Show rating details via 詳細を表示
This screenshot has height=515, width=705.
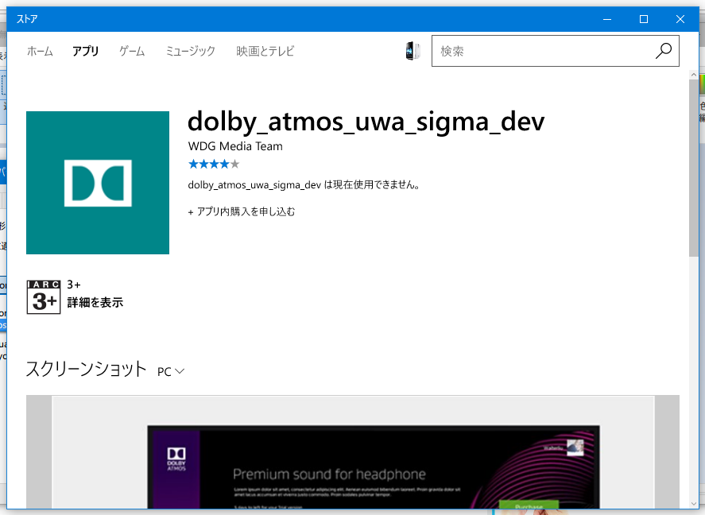(95, 303)
